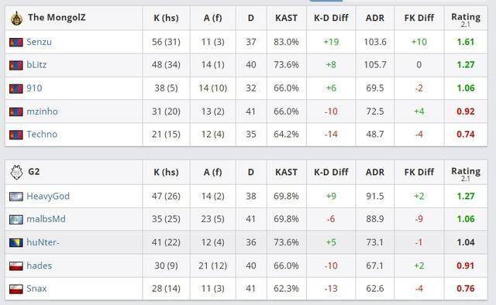Click G2 table ADR column header
Viewport: 496px width, 305px height.
click(375, 173)
